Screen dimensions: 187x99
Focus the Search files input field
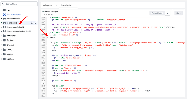[x=19, y=4]
